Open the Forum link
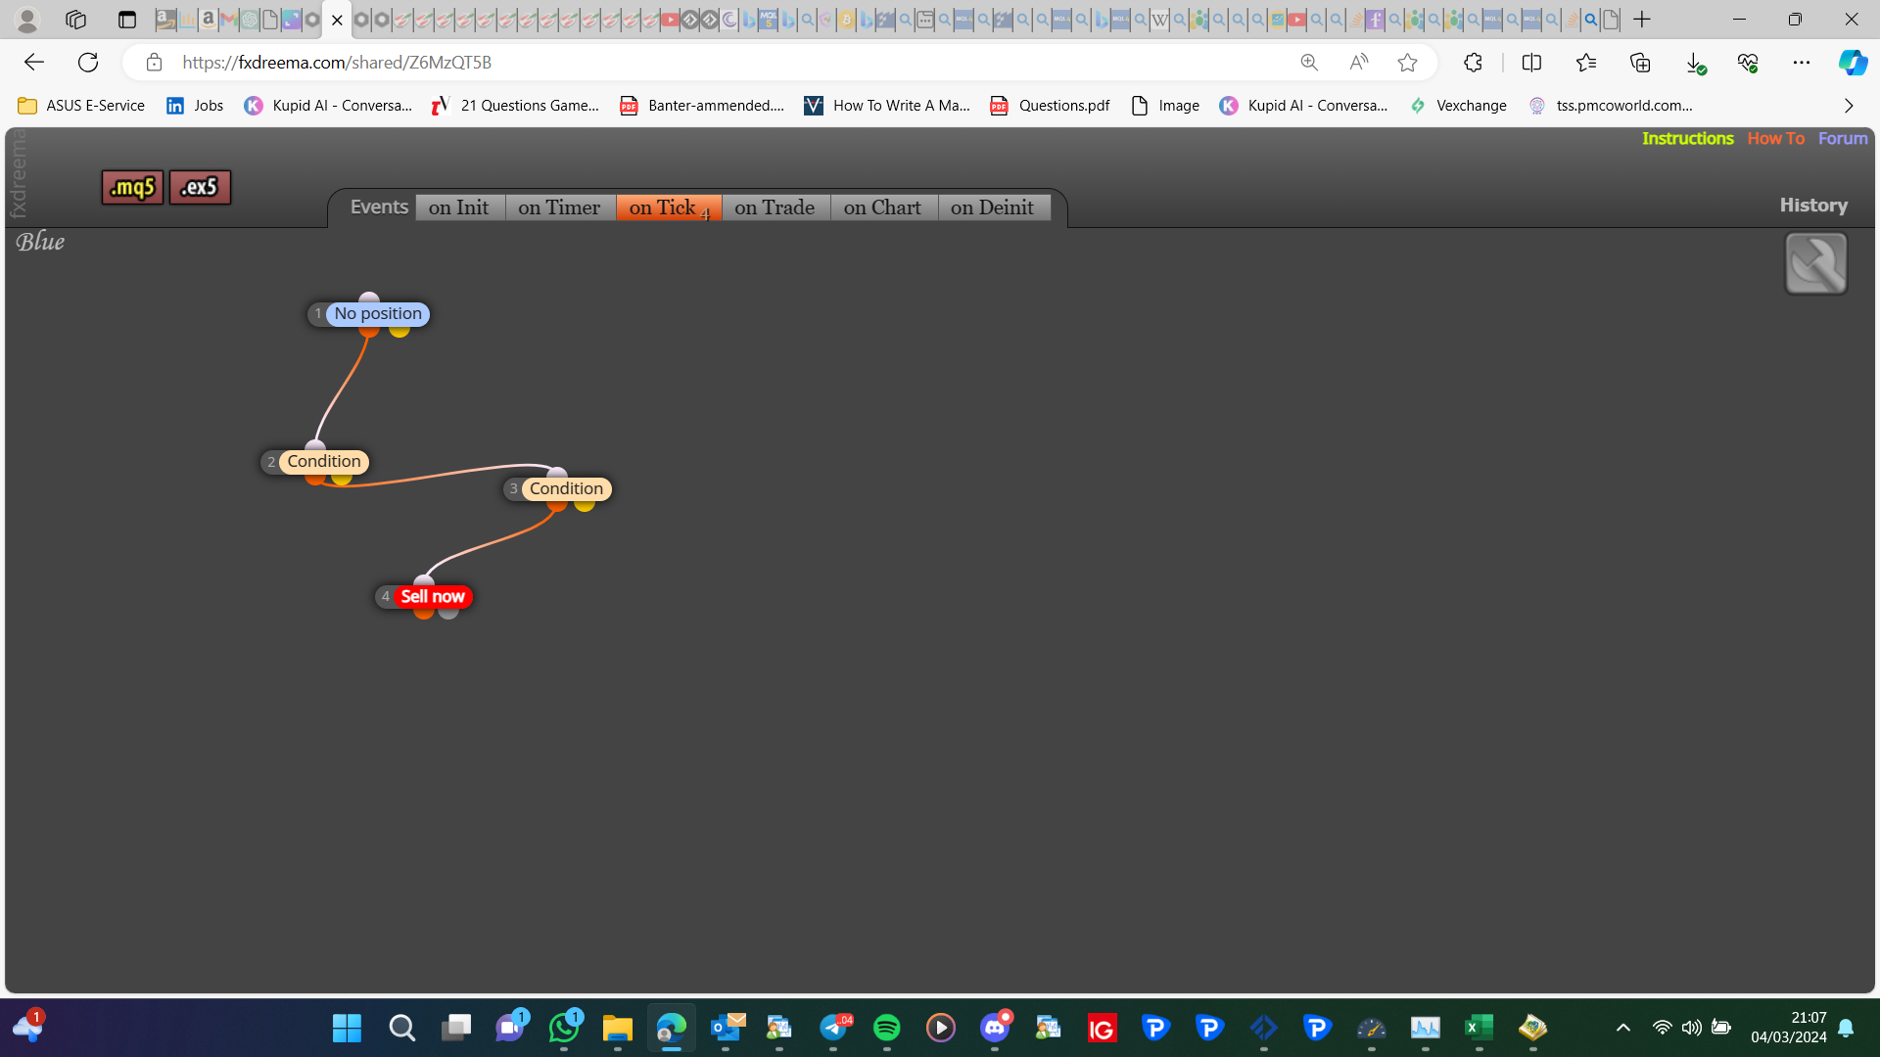Image resolution: width=1880 pixels, height=1057 pixels. pos(1843,139)
